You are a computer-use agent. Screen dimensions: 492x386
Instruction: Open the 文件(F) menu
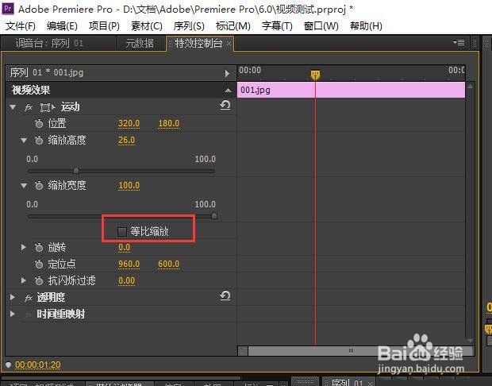[x=21, y=25]
